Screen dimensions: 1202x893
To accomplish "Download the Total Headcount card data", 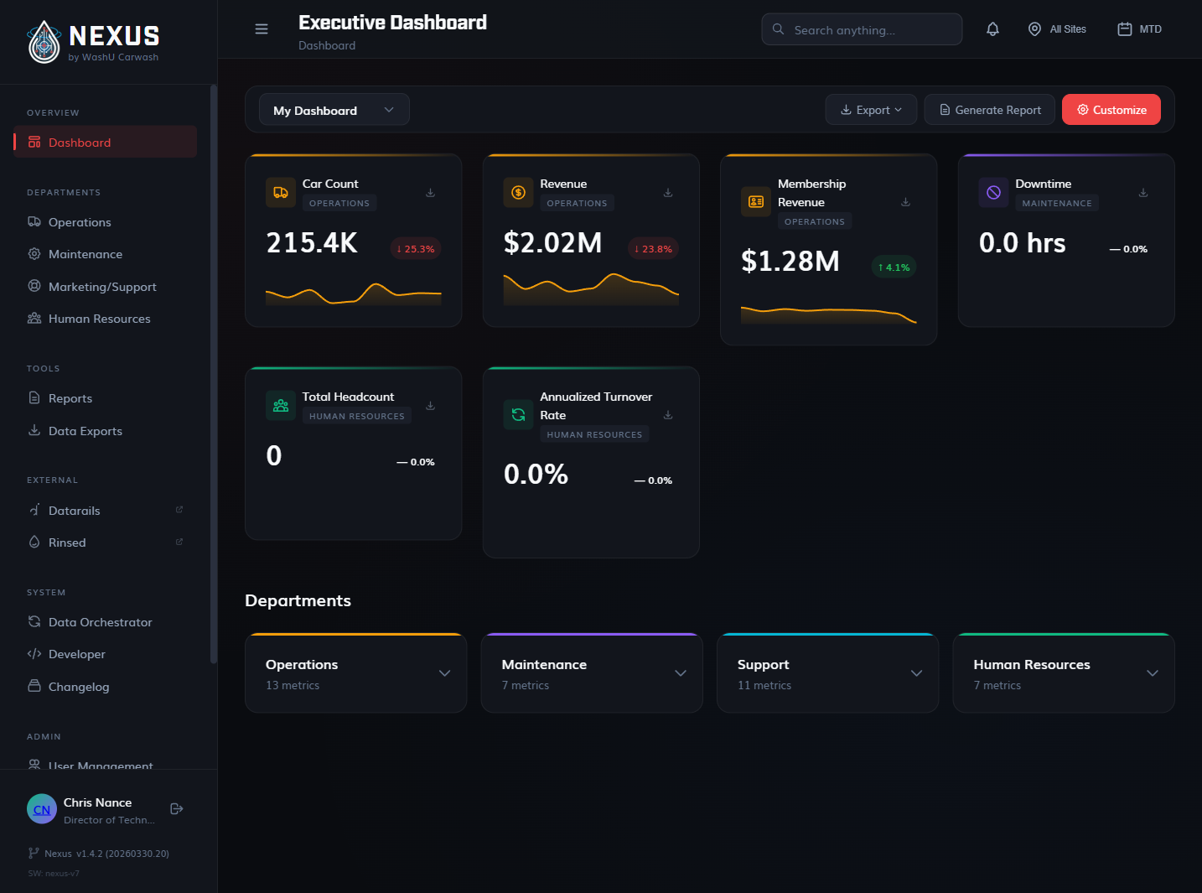I will (430, 406).
